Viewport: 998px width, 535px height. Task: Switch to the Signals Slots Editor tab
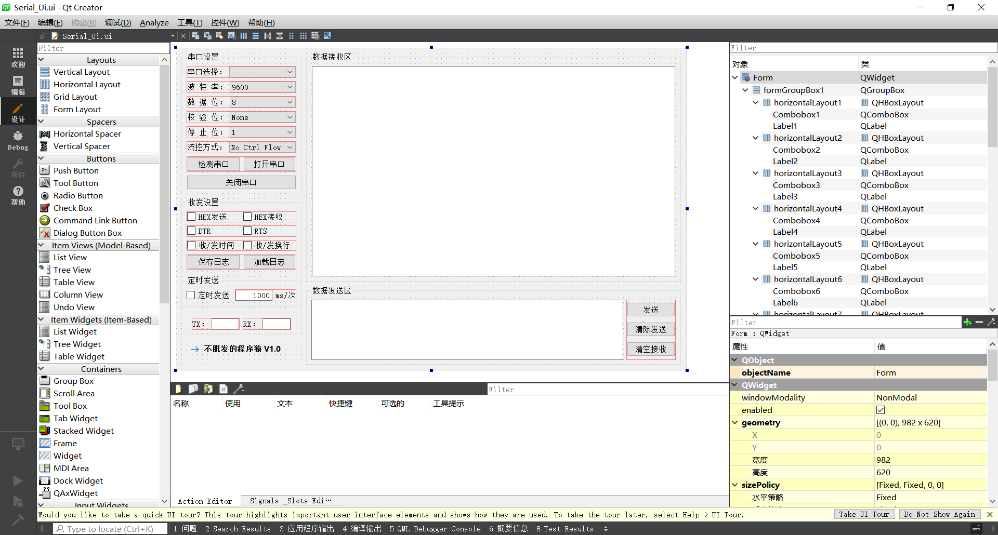coord(289,501)
